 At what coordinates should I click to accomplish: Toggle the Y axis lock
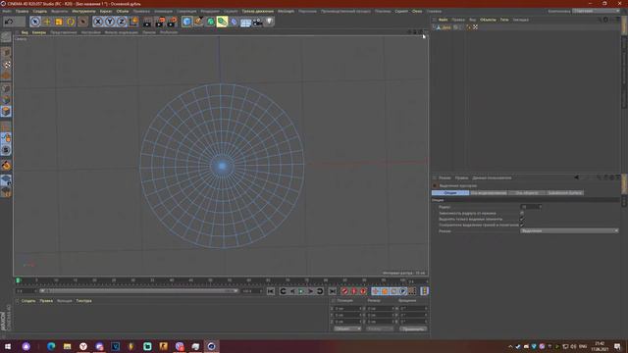[110, 22]
